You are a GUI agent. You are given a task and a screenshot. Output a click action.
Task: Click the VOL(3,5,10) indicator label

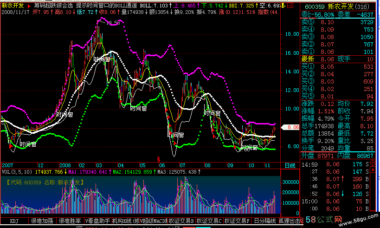(x=17, y=172)
